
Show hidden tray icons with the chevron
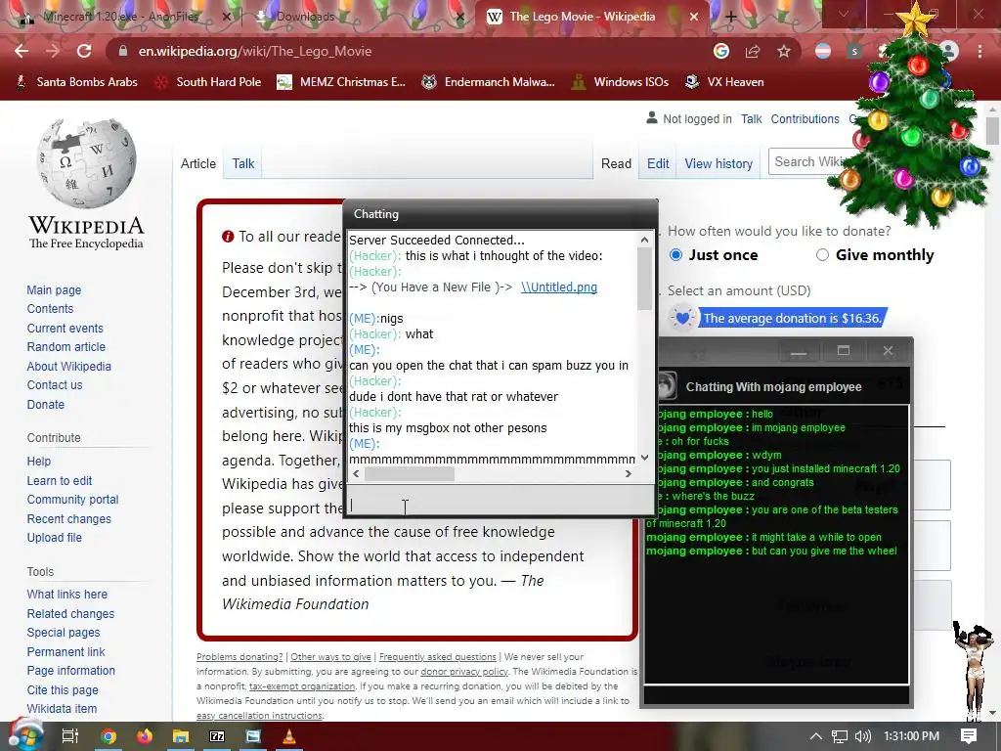point(815,736)
